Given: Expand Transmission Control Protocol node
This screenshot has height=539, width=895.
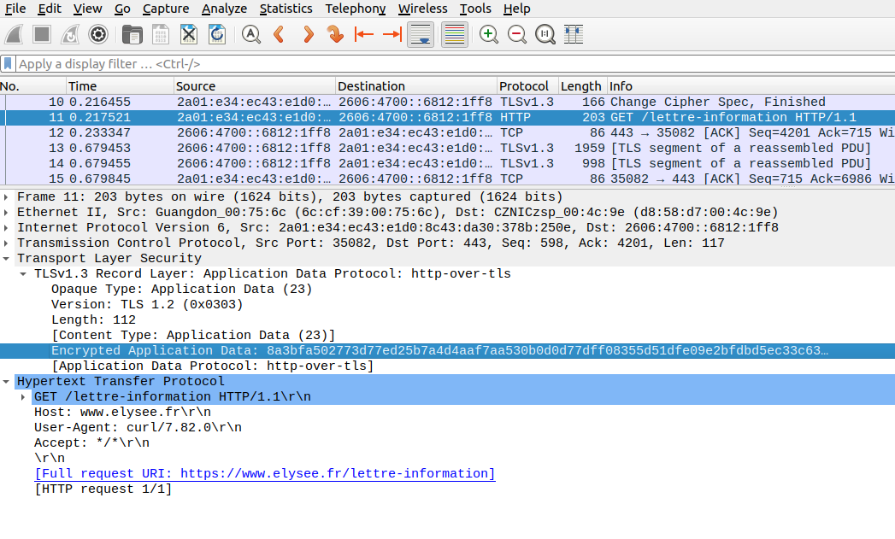Looking at the screenshot, I should pos(6,243).
